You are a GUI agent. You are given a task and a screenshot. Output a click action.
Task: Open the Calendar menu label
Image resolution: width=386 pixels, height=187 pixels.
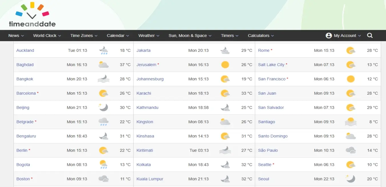[x=116, y=35]
